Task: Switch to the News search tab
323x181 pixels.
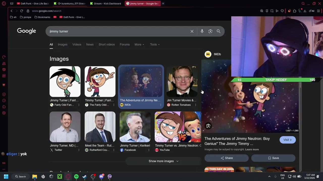Action: point(90,44)
